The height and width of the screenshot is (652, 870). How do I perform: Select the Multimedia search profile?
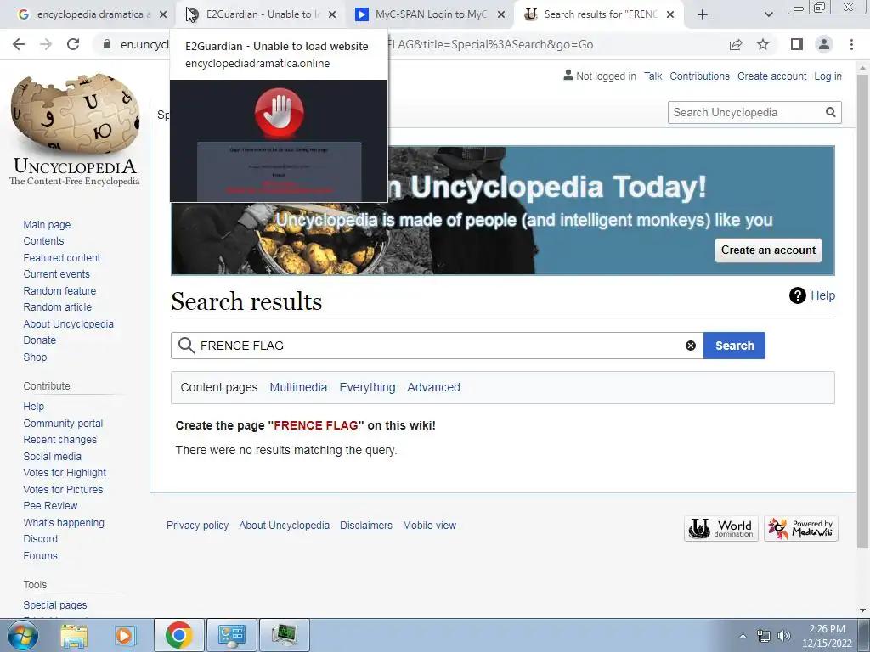point(298,387)
